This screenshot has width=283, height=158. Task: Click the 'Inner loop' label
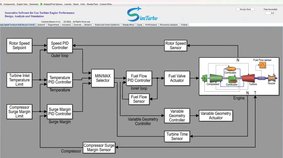coord(139,88)
